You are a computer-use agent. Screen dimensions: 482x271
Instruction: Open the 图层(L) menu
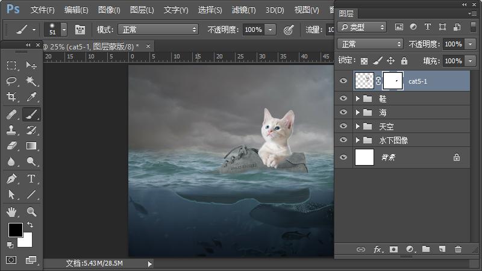click(x=142, y=10)
